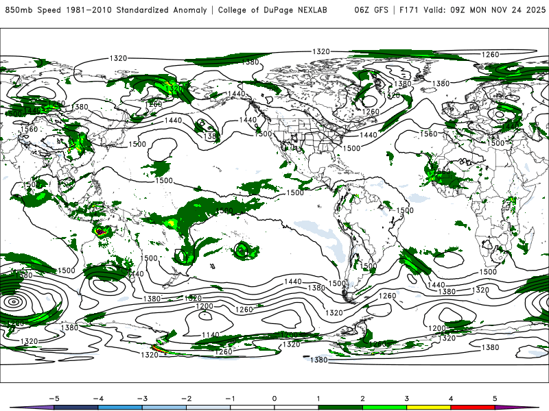Click the '-5' colorbar scale label
Viewport: 549px width, 411px height.
point(54,399)
